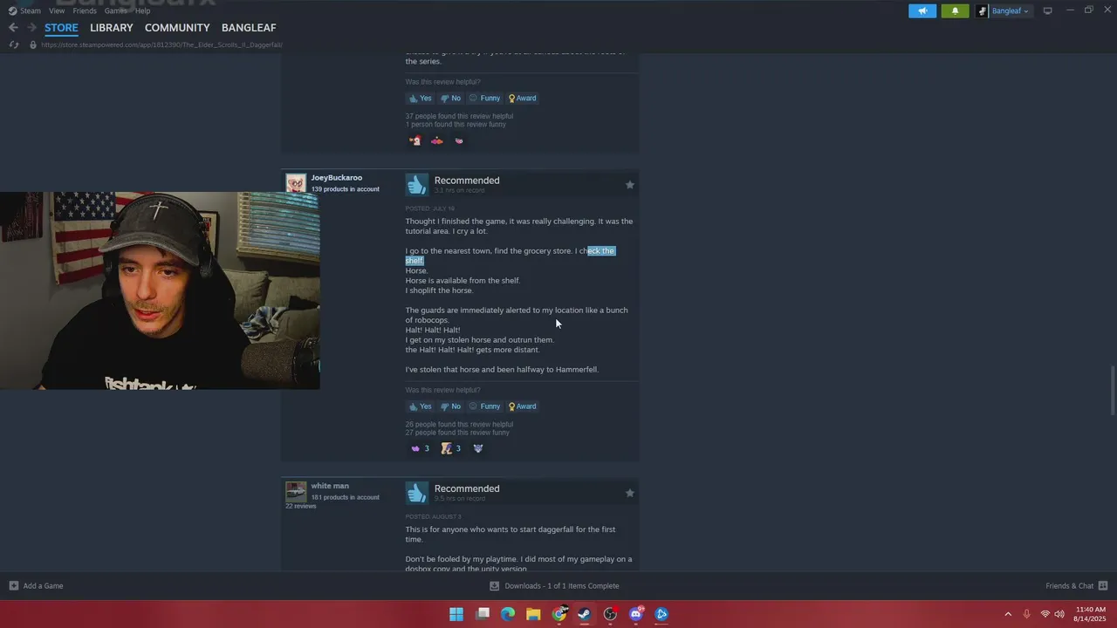The height and width of the screenshot is (628, 1117).
Task: Open Chrome from the taskbar
Action: 559,614
